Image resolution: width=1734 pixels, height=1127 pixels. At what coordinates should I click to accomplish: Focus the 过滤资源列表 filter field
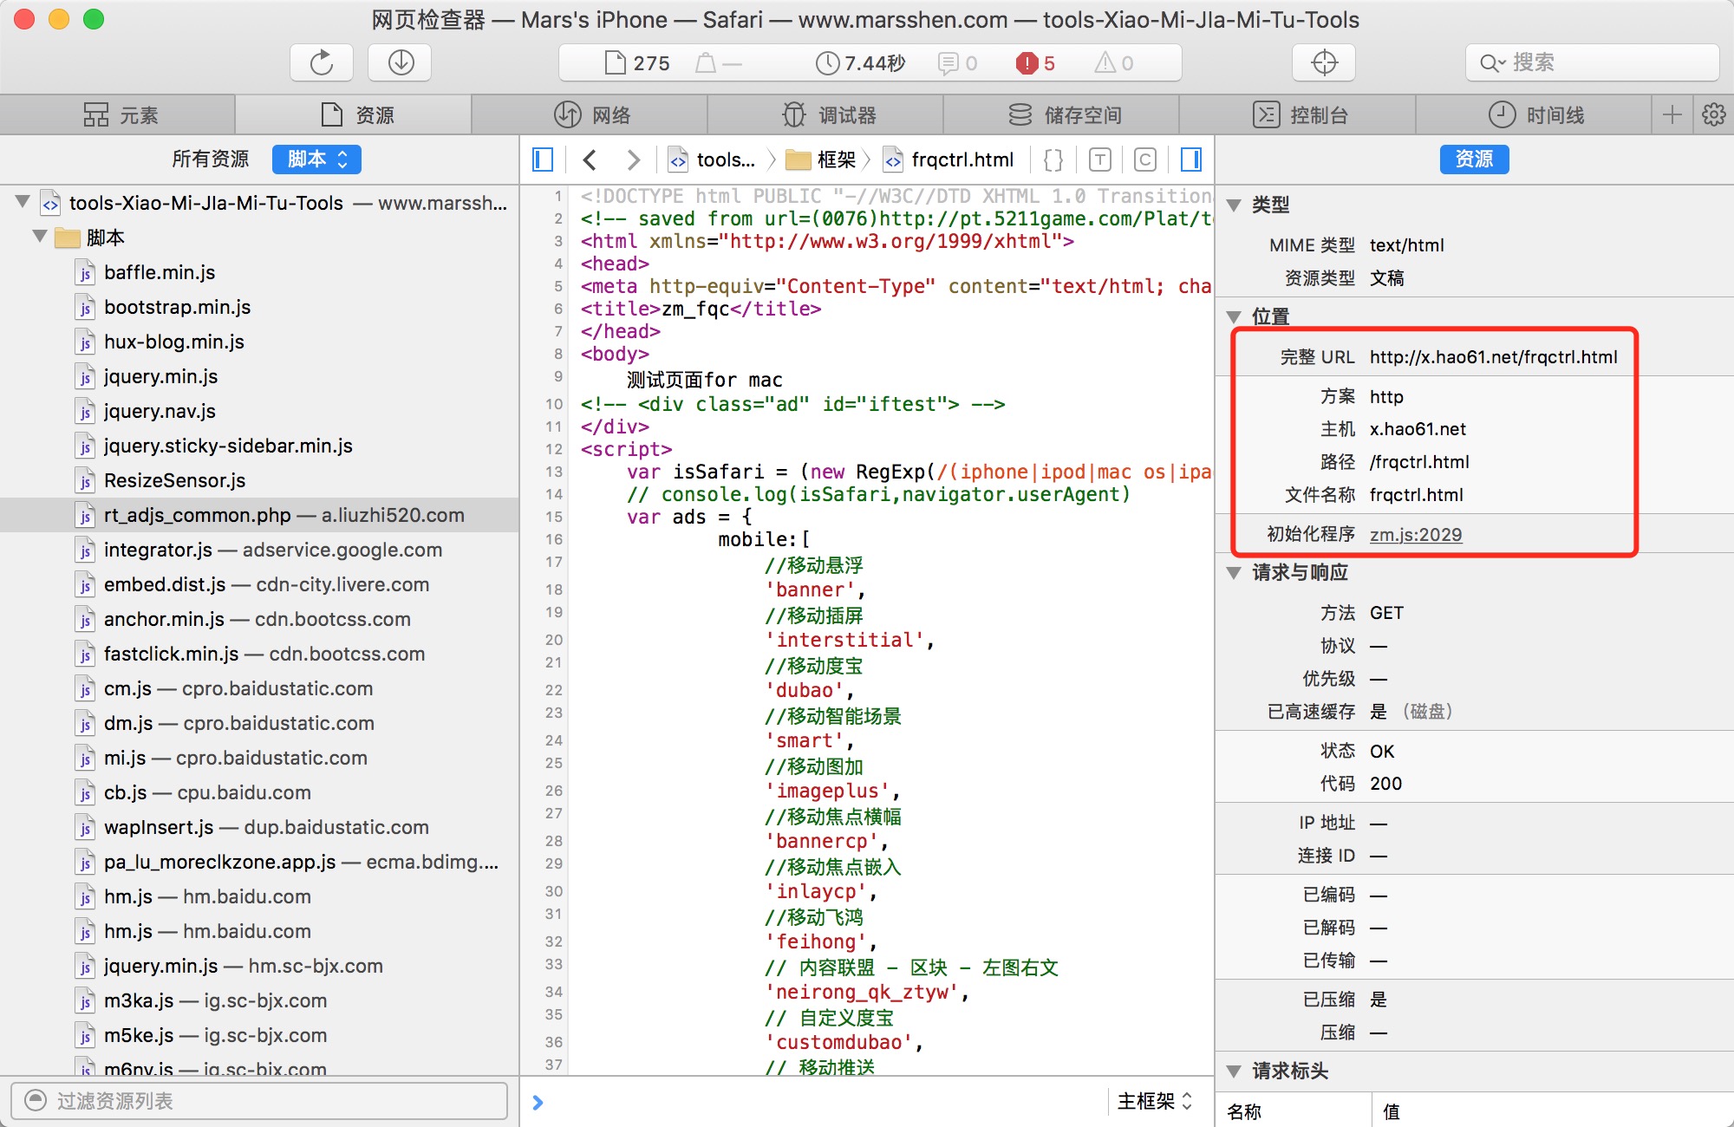pyautogui.click(x=260, y=1101)
